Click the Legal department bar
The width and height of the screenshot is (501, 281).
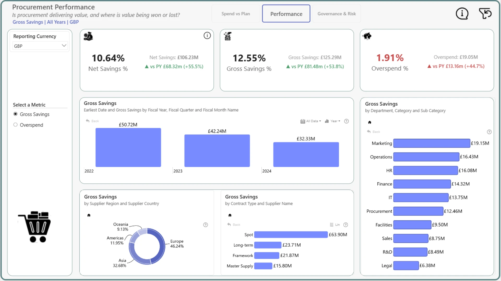pyautogui.click(x=406, y=266)
